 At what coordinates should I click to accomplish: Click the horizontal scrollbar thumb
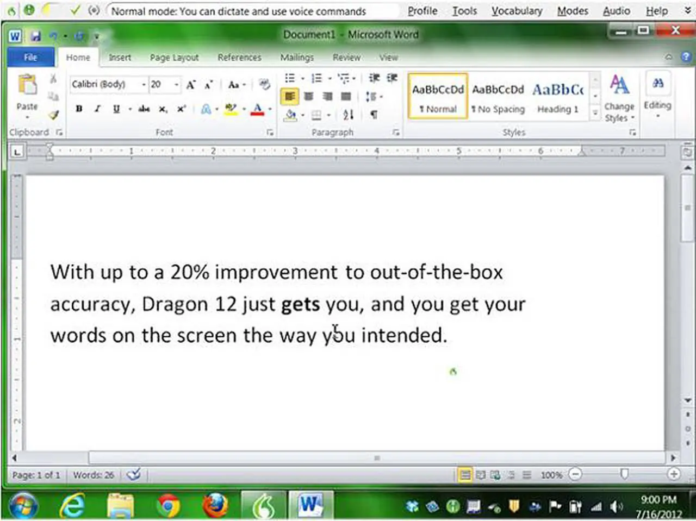377,458
